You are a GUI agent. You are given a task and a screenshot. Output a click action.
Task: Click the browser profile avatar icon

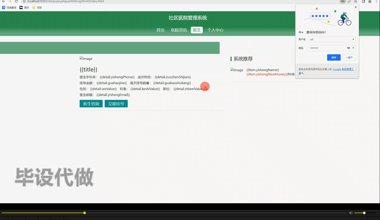coord(369,1)
